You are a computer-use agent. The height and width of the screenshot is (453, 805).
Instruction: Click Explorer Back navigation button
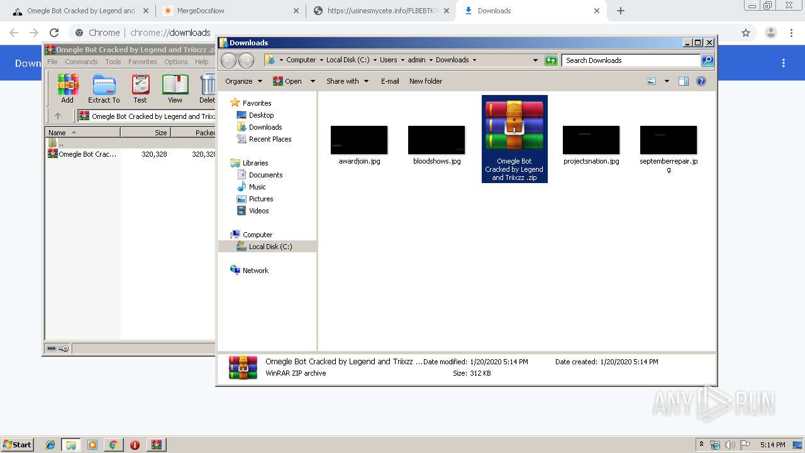click(228, 60)
